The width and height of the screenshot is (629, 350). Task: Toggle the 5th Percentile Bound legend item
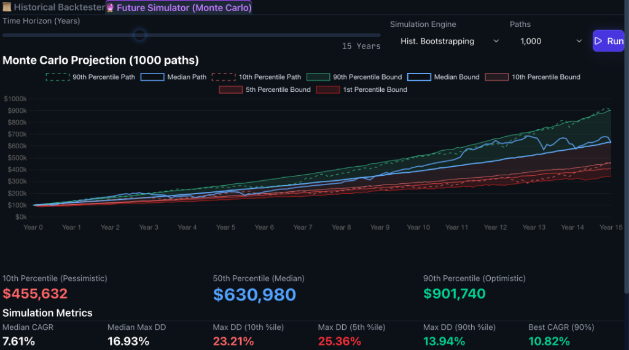tap(265, 89)
